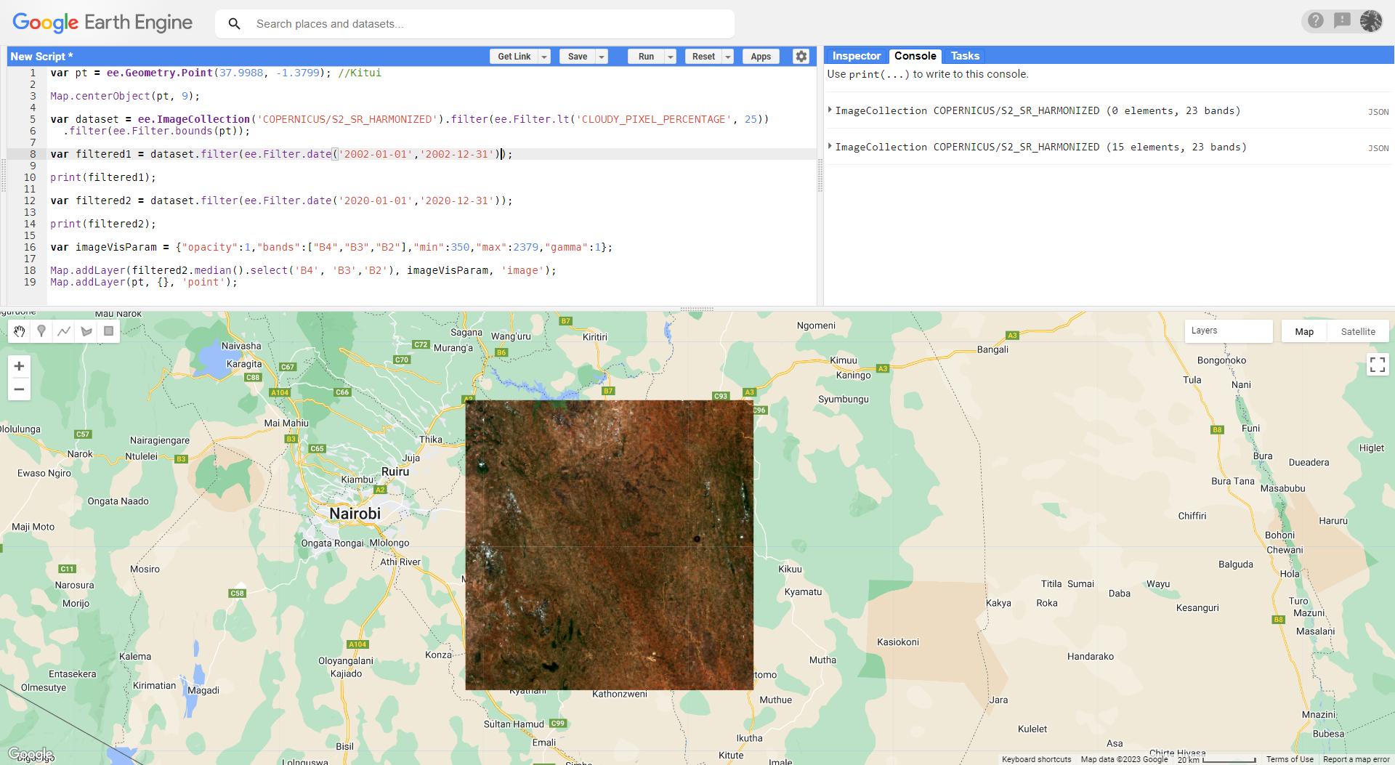This screenshot has height=765, width=1395.
Task: Click the Google logo on the map corner
Action: tap(30, 754)
